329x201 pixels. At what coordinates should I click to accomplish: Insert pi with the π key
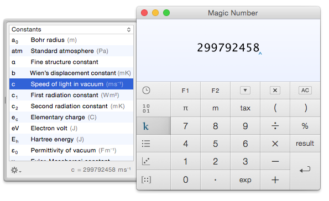click(185, 108)
